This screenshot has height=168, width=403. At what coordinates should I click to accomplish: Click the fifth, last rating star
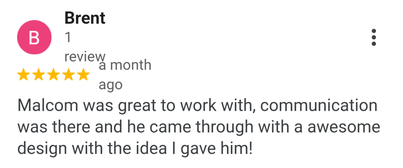[x=83, y=75]
